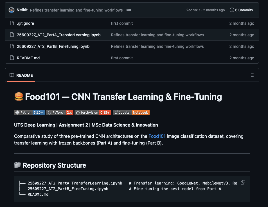Open 25609227_AT2_PartB_FineTuning.ipynb file
This screenshot has height=207, width=268.
point(53,46)
